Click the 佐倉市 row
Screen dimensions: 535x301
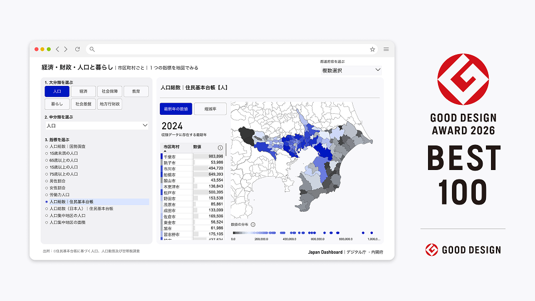(192, 216)
